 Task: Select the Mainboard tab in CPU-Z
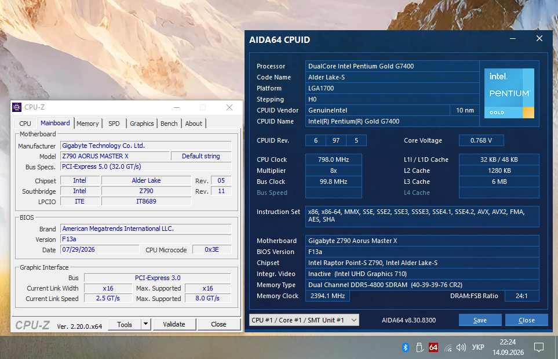(55, 123)
